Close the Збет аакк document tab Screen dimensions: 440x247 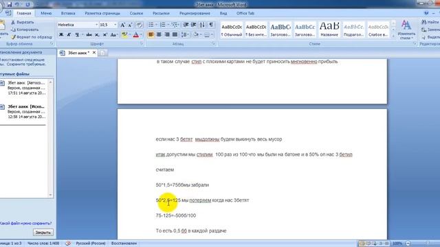94,52
